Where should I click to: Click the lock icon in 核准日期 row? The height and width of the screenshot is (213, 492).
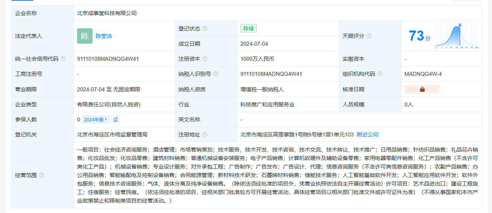[422, 89]
